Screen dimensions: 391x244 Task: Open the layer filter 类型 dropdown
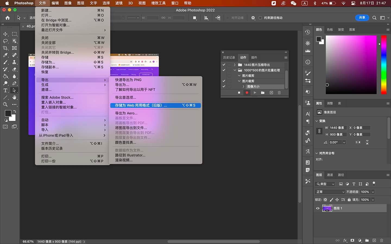pos(325,184)
